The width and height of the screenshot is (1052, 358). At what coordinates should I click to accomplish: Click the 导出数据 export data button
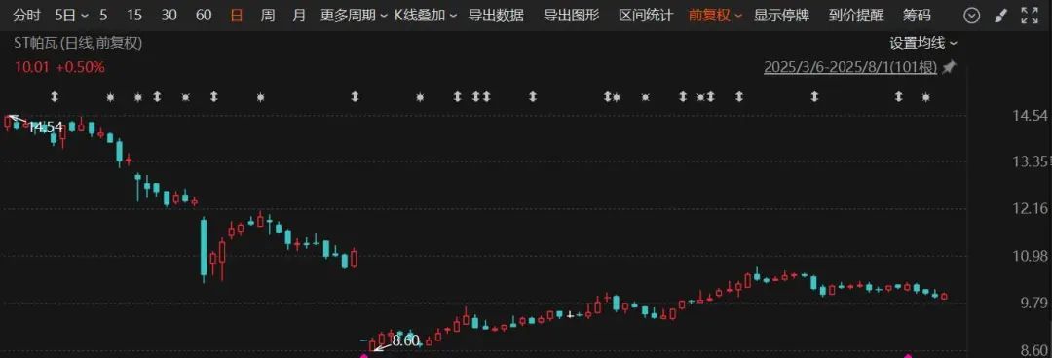(x=496, y=16)
